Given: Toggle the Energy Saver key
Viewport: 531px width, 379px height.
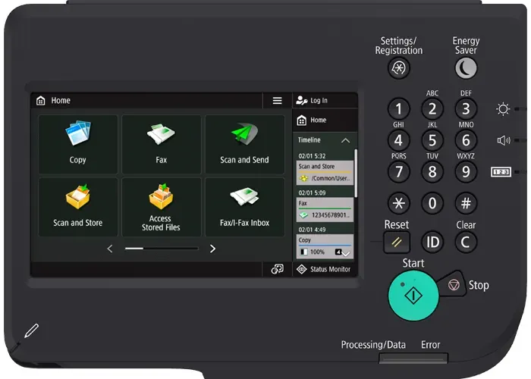Looking at the screenshot, I should [x=466, y=68].
